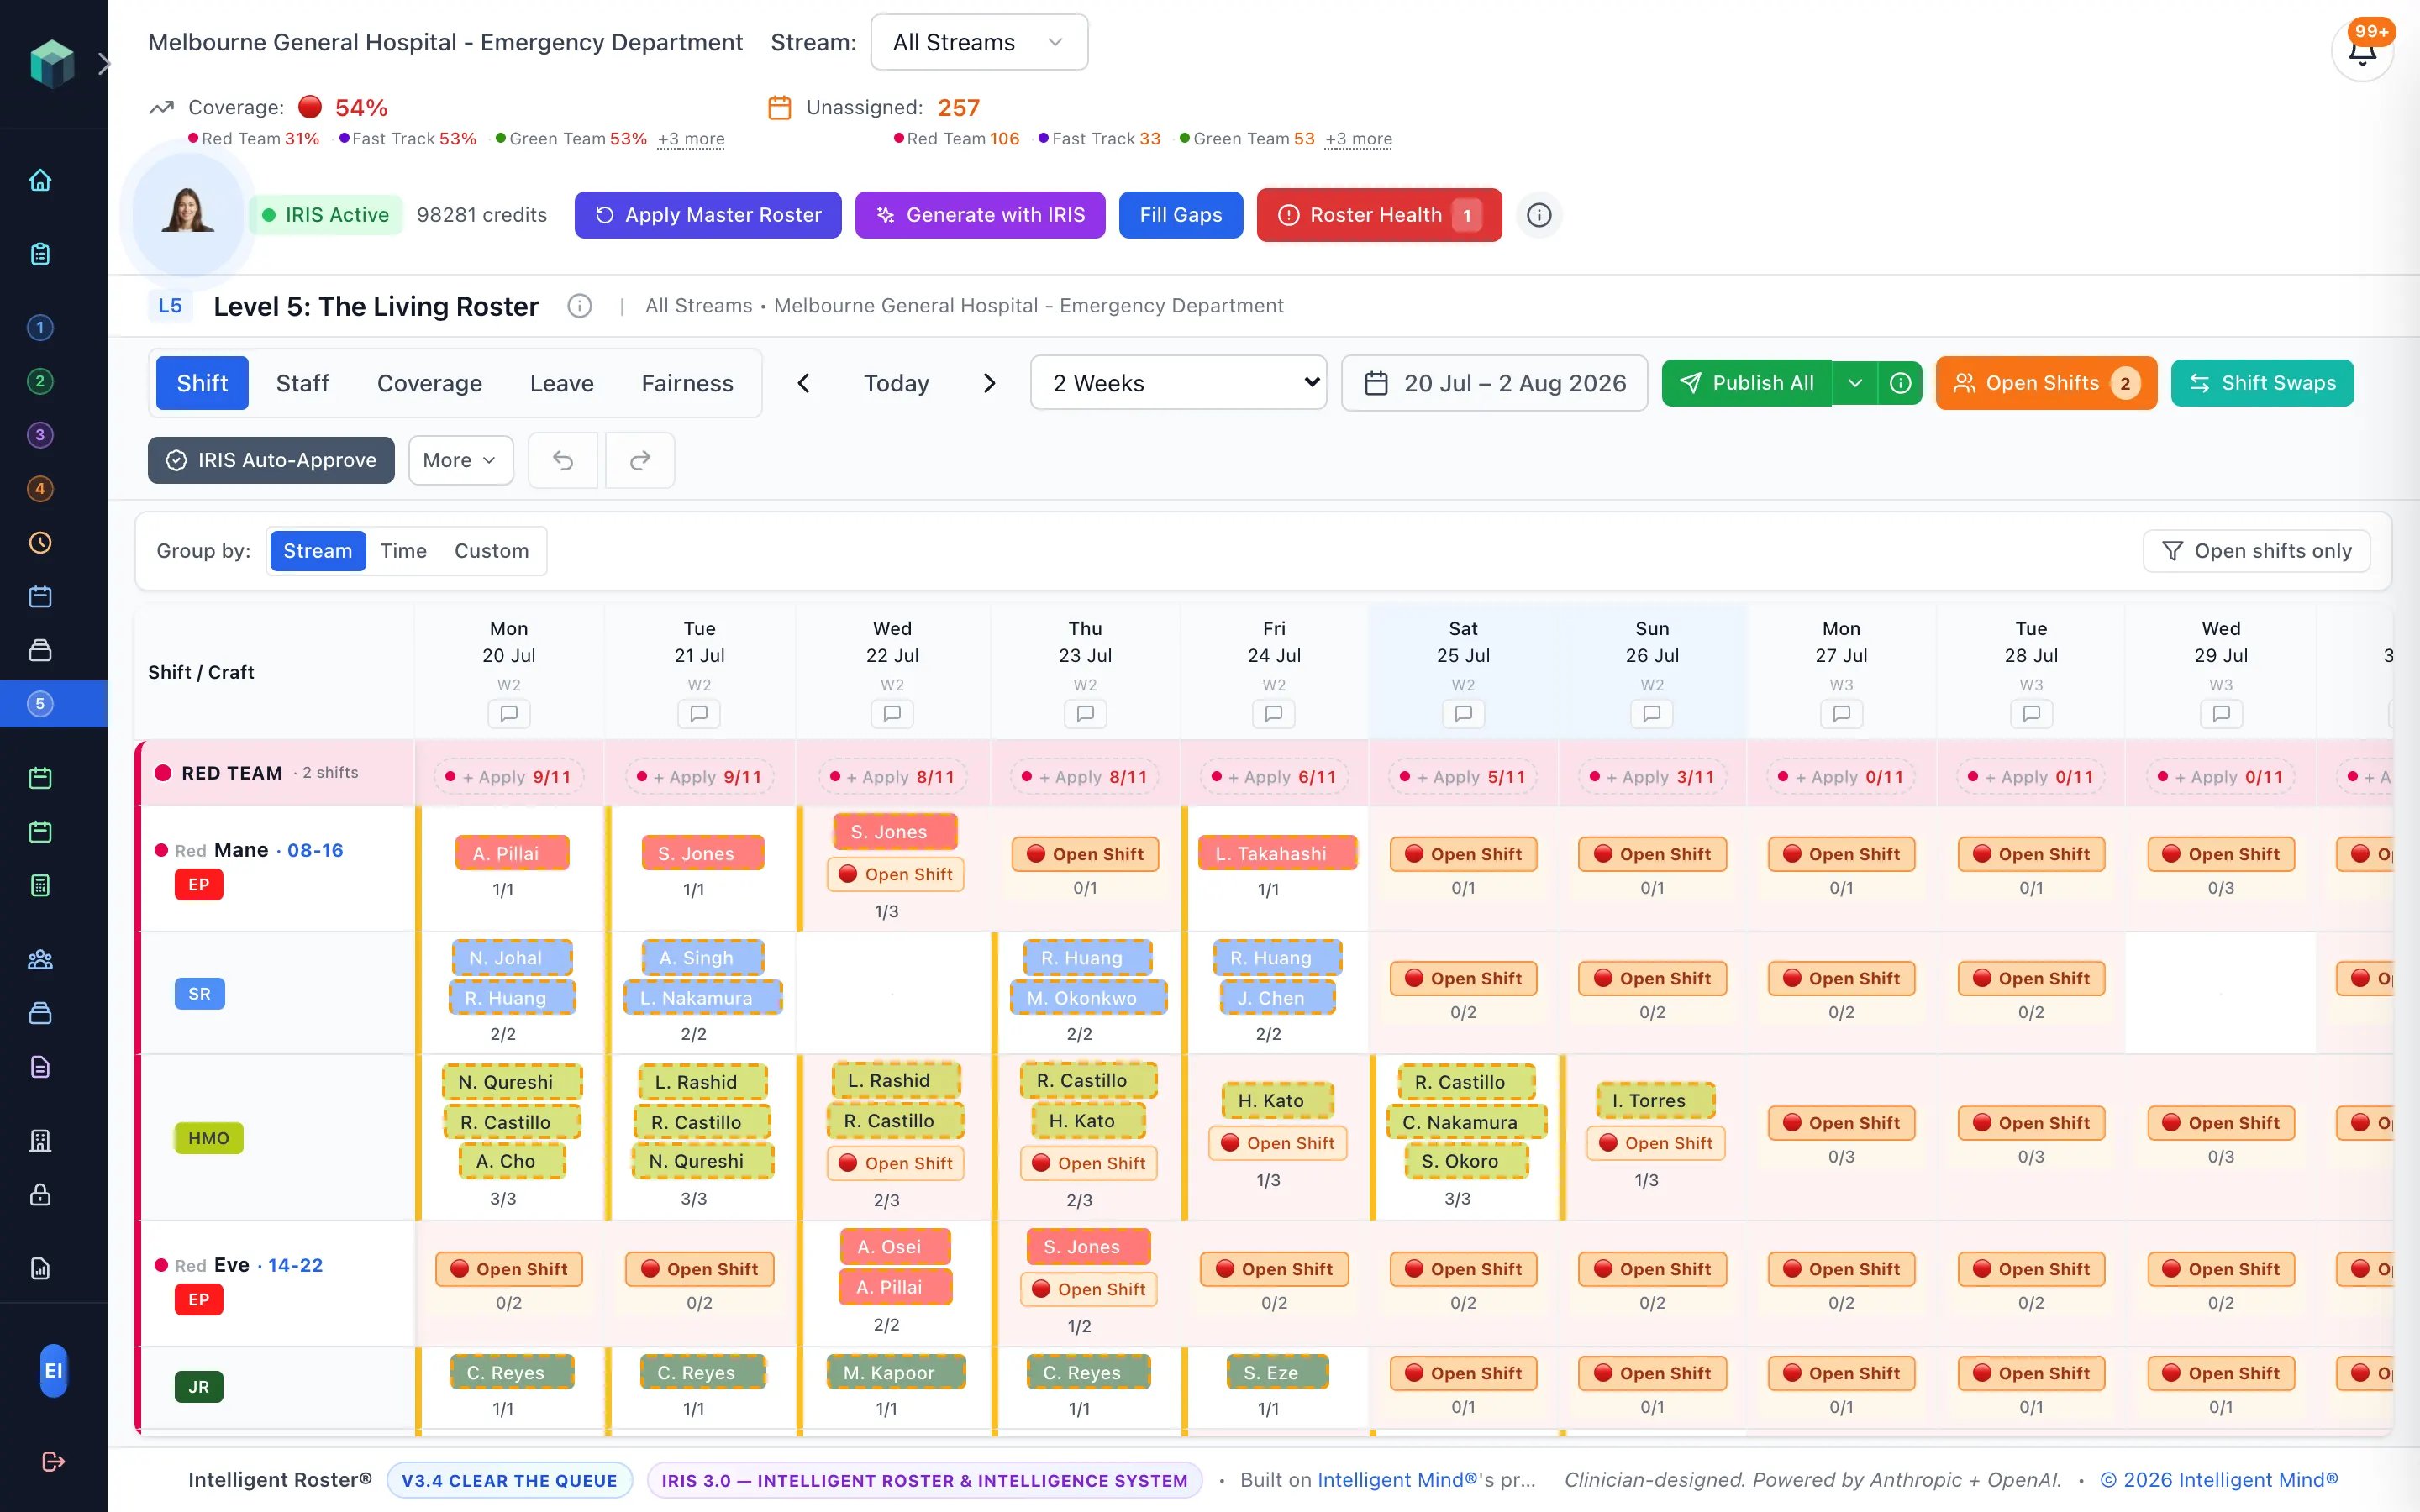Group the roster by Stream

317,551
